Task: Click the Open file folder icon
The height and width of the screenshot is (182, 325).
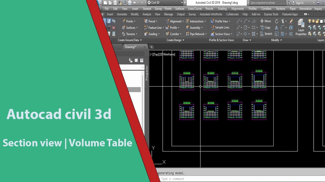Action: 110,3
